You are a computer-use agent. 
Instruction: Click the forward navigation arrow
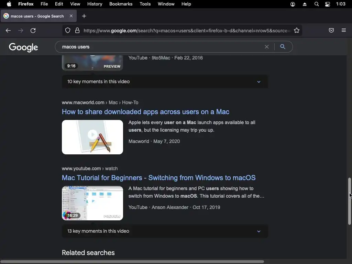click(21, 31)
